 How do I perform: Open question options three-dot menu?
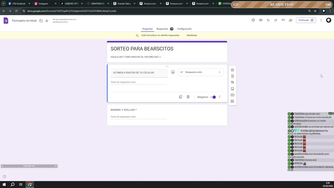[x=219, y=97]
